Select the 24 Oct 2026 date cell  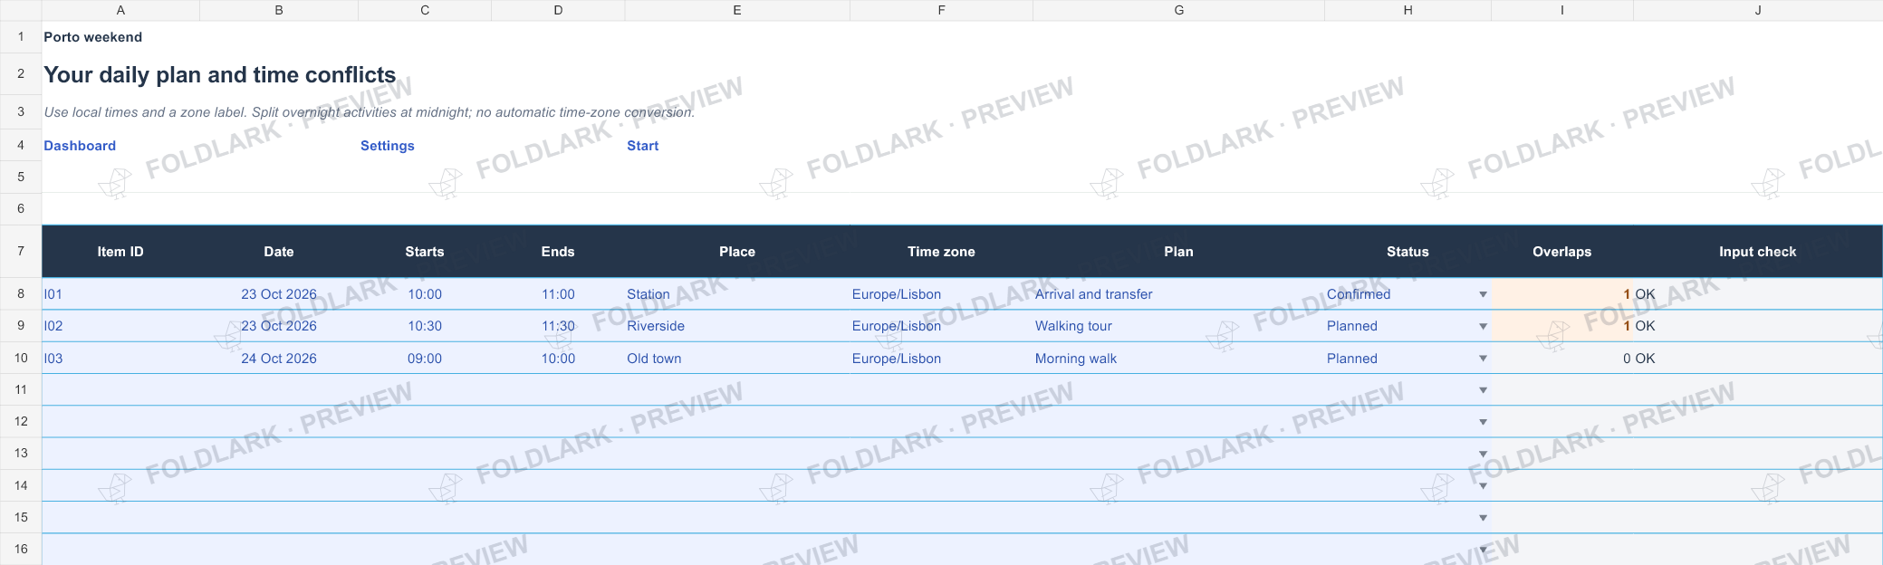(x=279, y=359)
